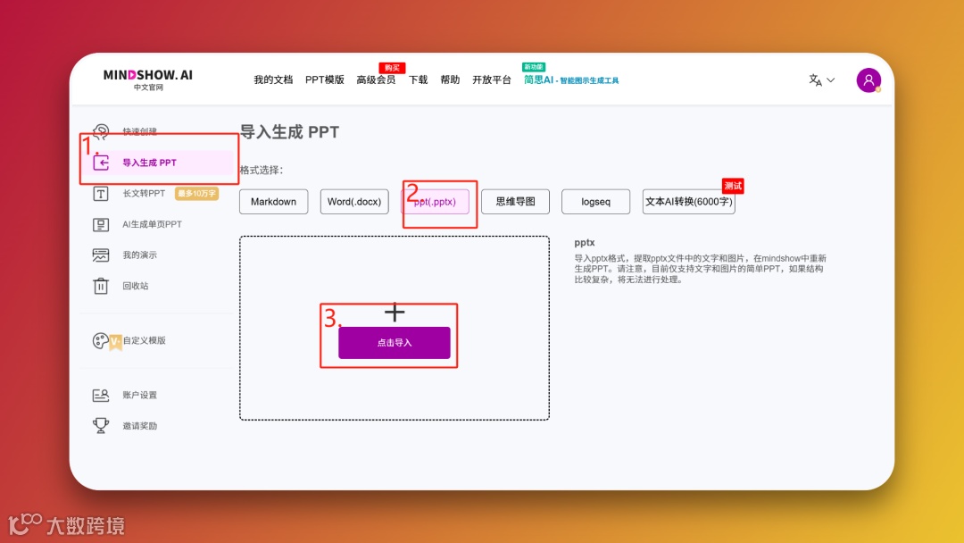964x543 pixels.
Task: Open the 简思AI smart diagram tool link
Action: [x=571, y=80]
